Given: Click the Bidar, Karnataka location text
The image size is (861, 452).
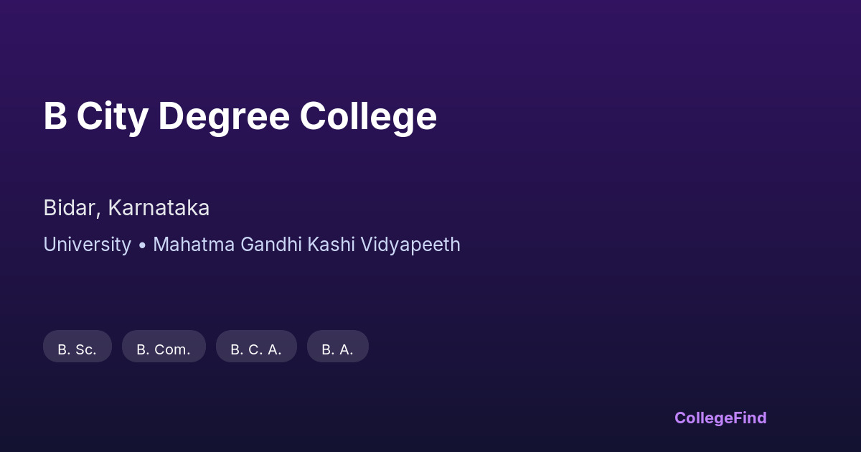Looking at the screenshot, I should point(126,208).
